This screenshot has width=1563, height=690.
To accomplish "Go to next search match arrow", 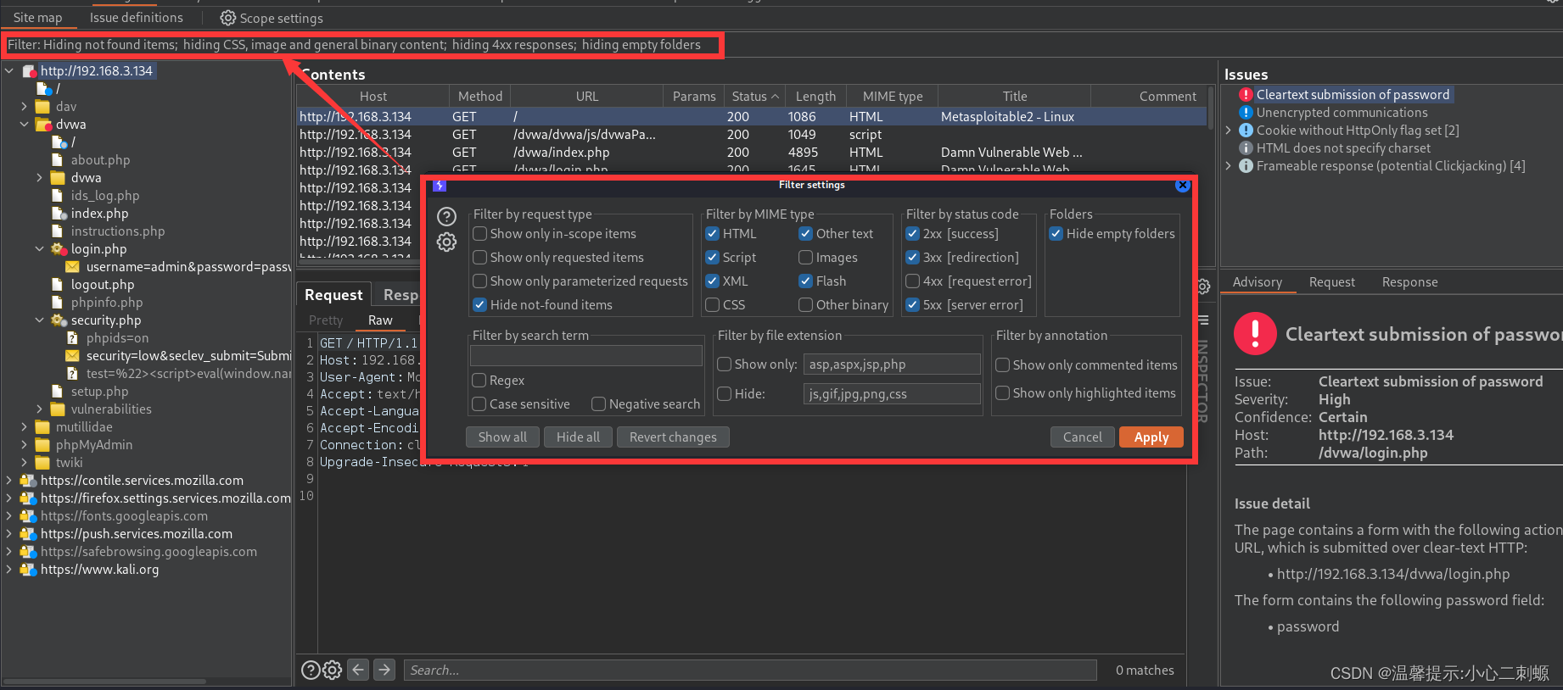I will click(384, 670).
